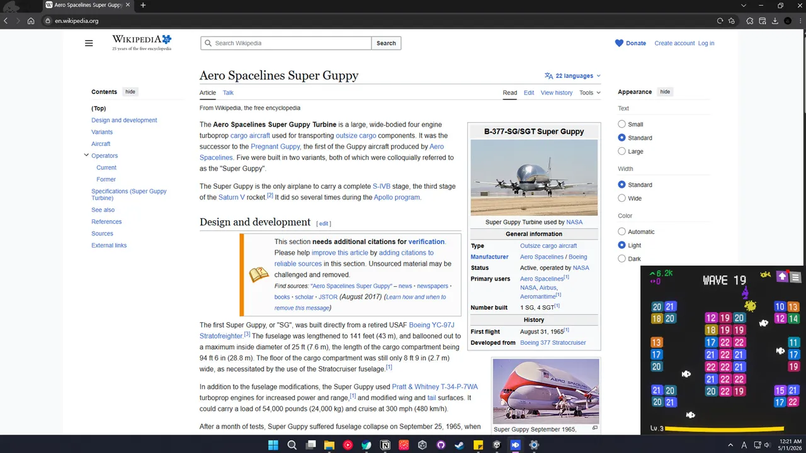The image size is (806, 453).
Task: Open the Wikipedia main menu hamburger icon
Action: coord(89,43)
